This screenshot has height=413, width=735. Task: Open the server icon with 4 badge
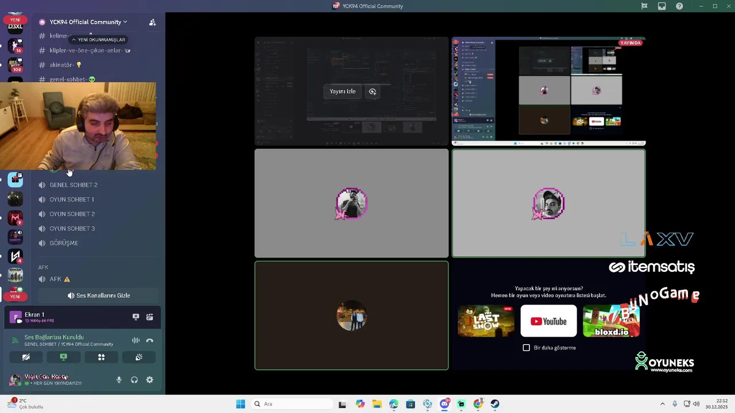pyautogui.click(x=16, y=256)
